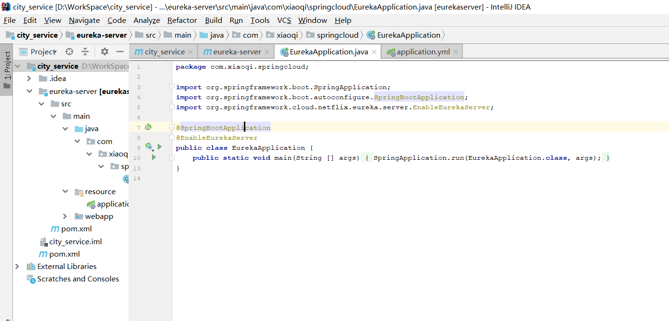
Task: Click the Maven icon on city_service tab
Action: click(139, 52)
